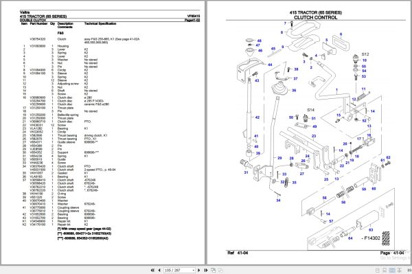
Task: Select the two-page facing view layout
Action: tap(392, 270)
